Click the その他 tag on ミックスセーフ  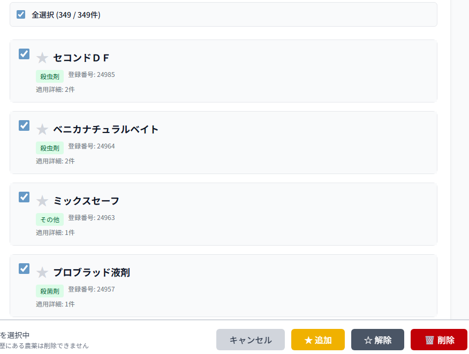[50, 219]
